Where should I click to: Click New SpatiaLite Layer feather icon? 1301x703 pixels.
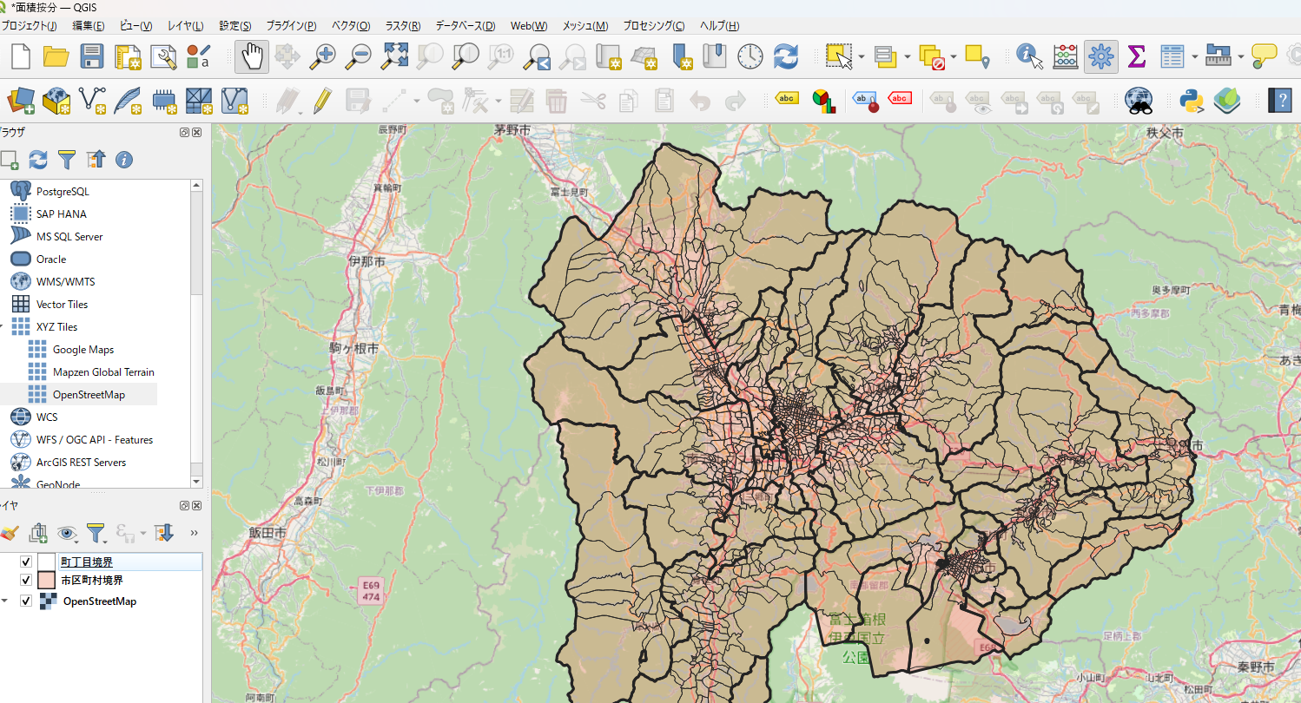[128, 100]
